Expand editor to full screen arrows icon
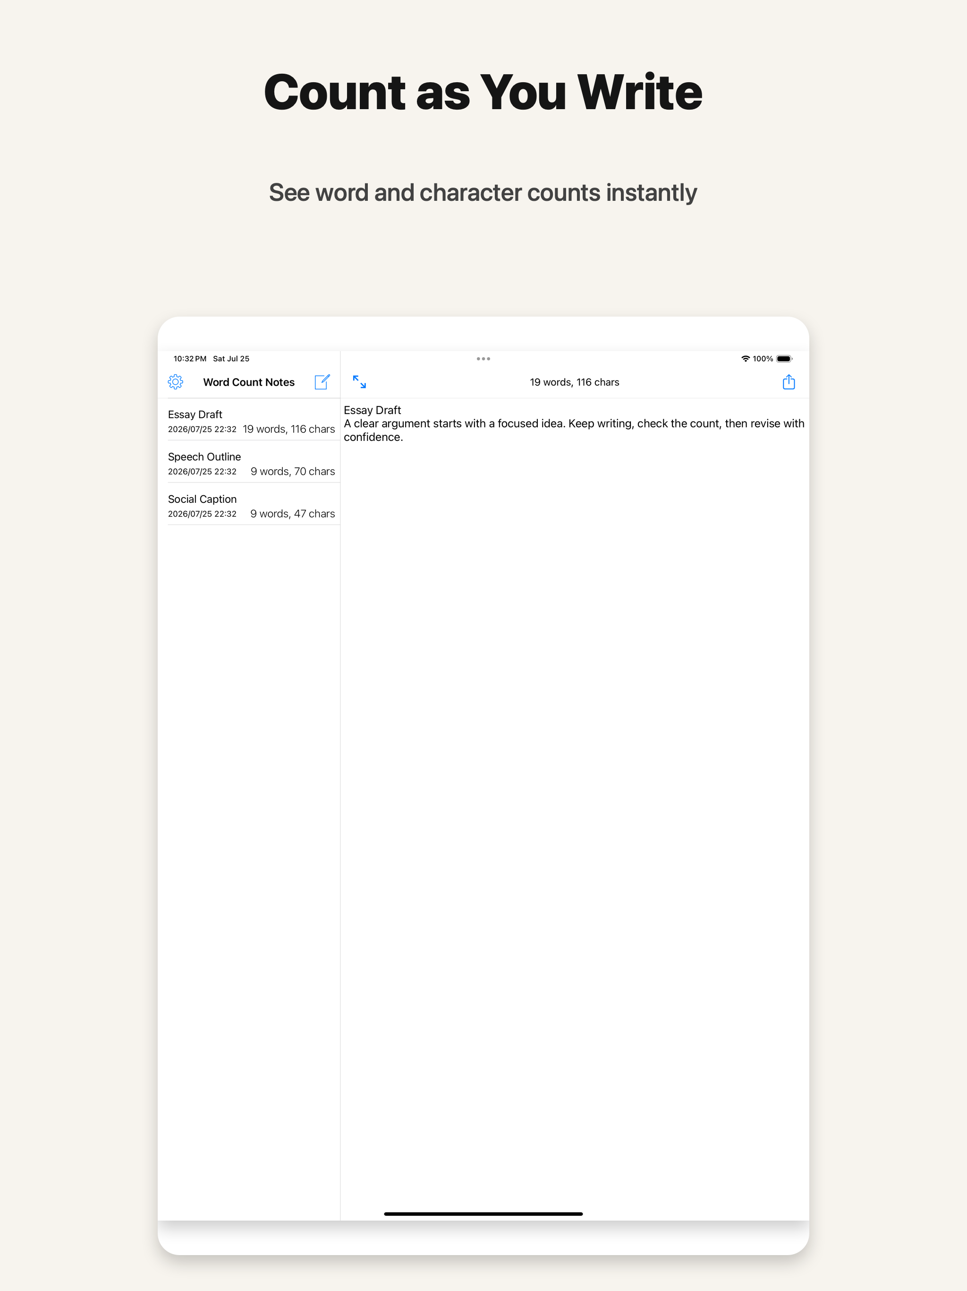Viewport: 967px width, 1291px height. coord(359,382)
